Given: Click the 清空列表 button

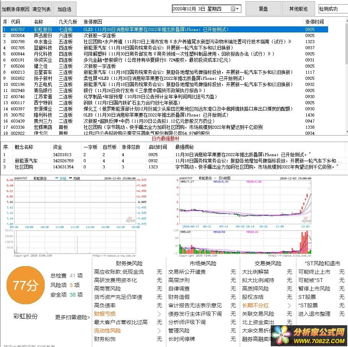Looking at the screenshot, I should click(42, 9).
